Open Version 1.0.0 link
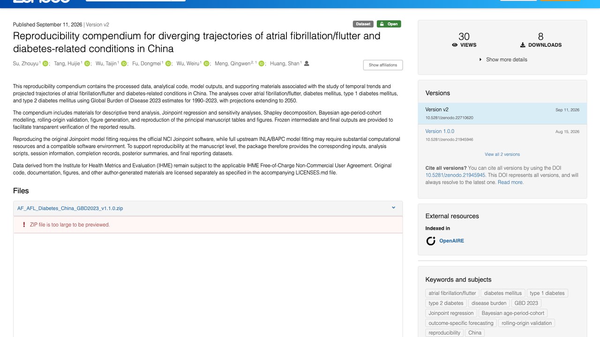 pyautogui.click(x=440, y=131)
